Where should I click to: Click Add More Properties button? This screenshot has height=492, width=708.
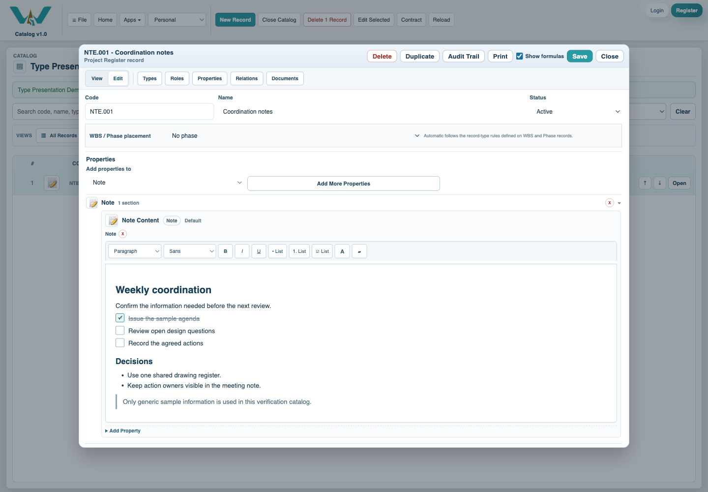tap(343, 184)
